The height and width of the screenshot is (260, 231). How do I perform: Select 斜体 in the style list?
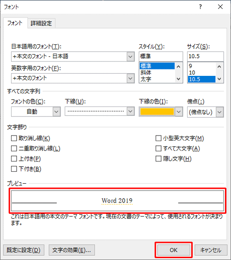pos(157,73)
